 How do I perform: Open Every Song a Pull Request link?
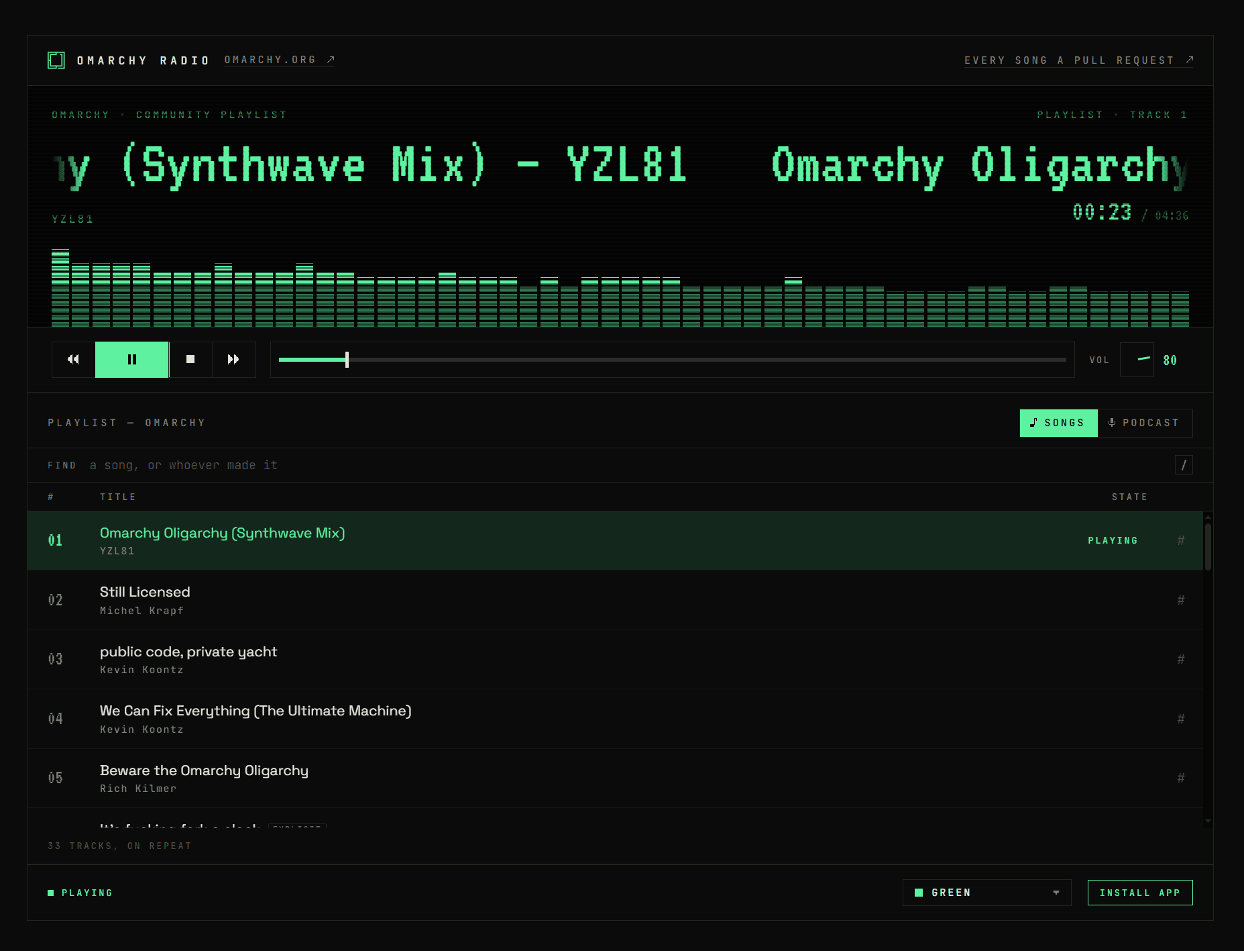[1078, 60]
